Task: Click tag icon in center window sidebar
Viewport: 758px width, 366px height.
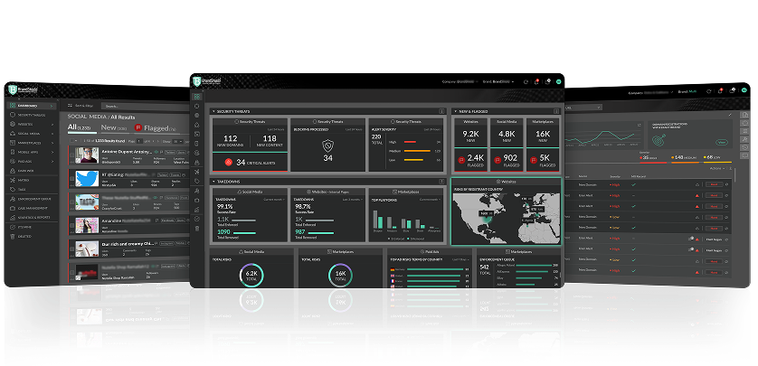Action: pos(197,181)
